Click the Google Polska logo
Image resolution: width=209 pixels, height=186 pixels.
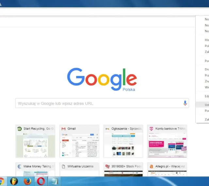click(102, 80)
